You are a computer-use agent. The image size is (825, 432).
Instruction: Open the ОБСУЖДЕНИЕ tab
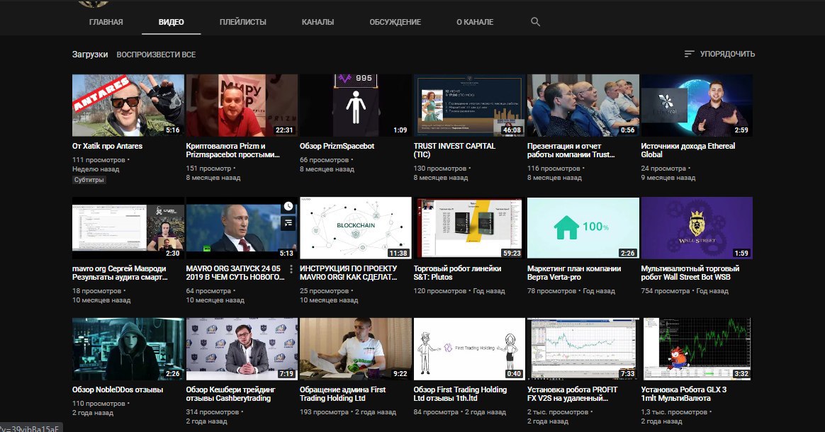click(x=395, y=22)
